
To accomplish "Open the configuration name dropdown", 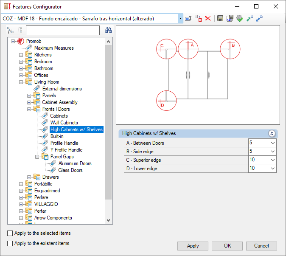I will click(180, 18).
